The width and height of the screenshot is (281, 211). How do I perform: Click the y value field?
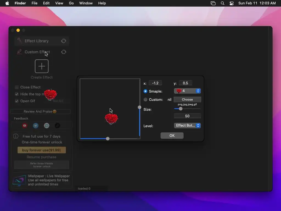point(186,83)
